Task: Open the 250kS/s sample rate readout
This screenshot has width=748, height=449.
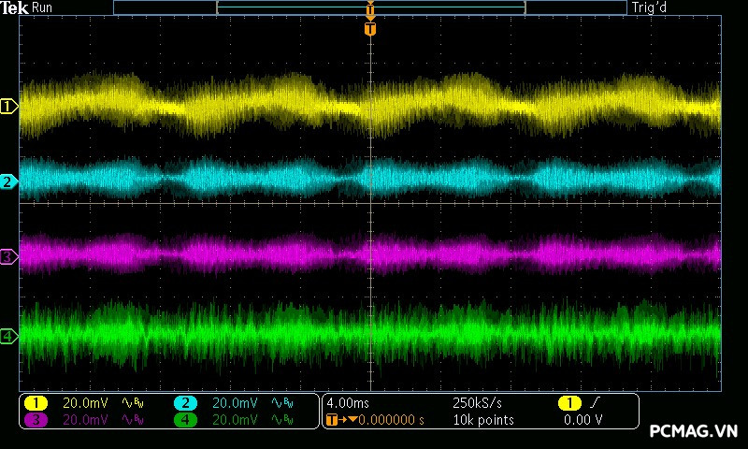Action: (478, 403)
